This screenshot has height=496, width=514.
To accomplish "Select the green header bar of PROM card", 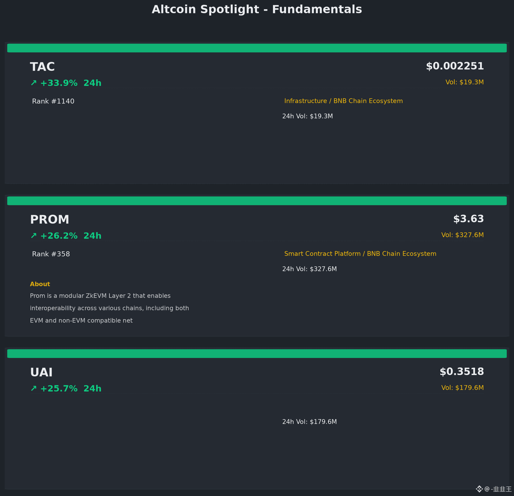I will 257,201.
